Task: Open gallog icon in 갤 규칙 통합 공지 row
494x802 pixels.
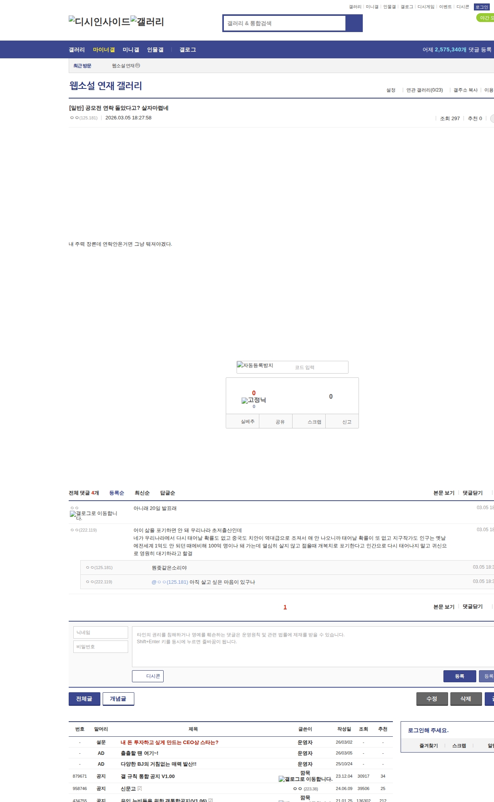Action: (x=306, y=779)
